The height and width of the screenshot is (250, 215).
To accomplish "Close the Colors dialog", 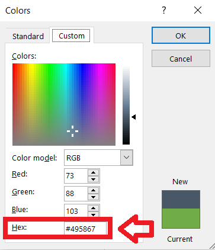I will click(198, 10).
